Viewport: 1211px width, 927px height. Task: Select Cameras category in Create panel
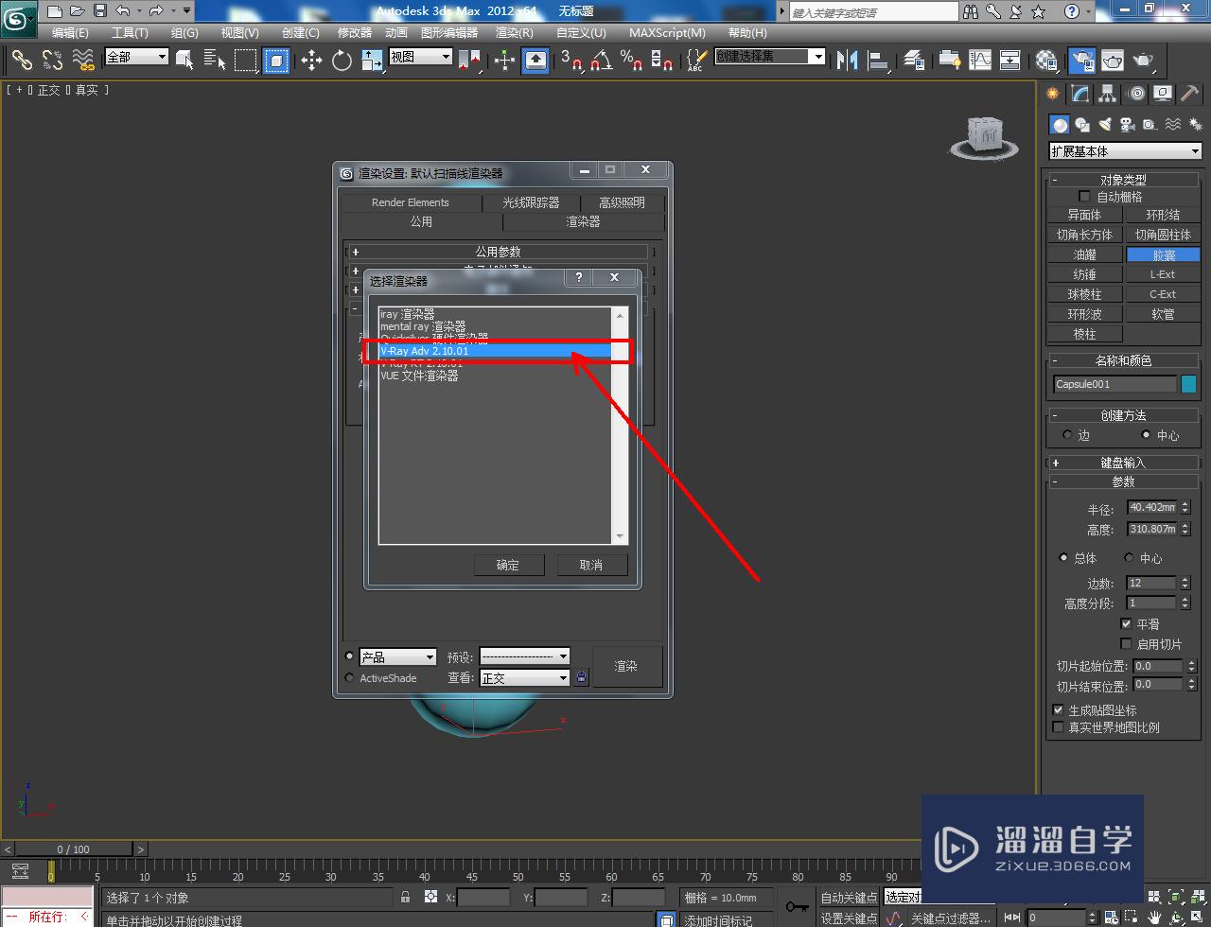click(x=1127, y=125)
